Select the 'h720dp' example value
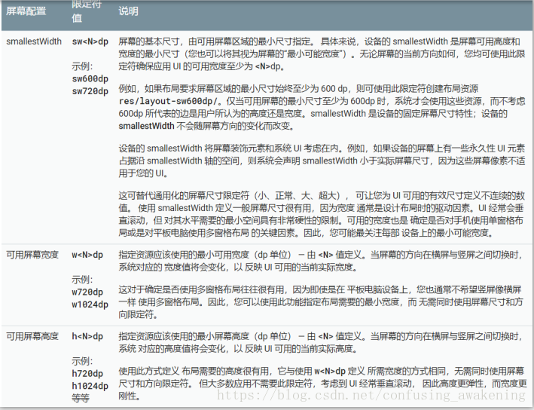Image resolution: width=534 pixels, height=410 pixels. pyautogui.click(x=87, y=374)
